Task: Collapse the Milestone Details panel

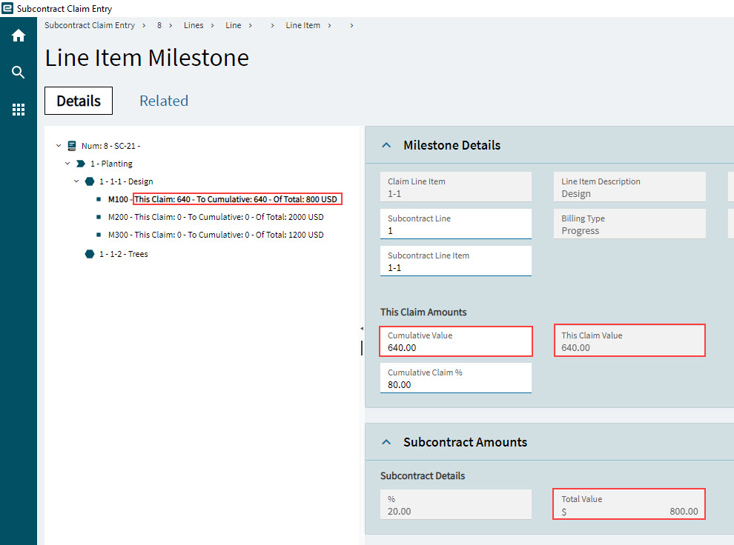Action: [386, 145]
